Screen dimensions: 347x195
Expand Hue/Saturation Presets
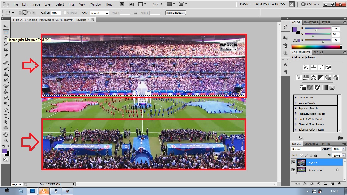pos(295,113)
